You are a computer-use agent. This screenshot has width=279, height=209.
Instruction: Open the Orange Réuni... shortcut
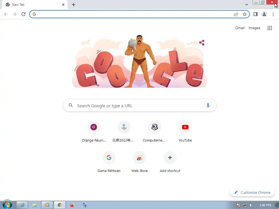point(94,132)
